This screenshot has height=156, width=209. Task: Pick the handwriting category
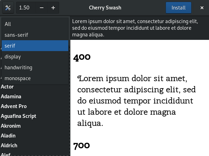pos(35,68)
